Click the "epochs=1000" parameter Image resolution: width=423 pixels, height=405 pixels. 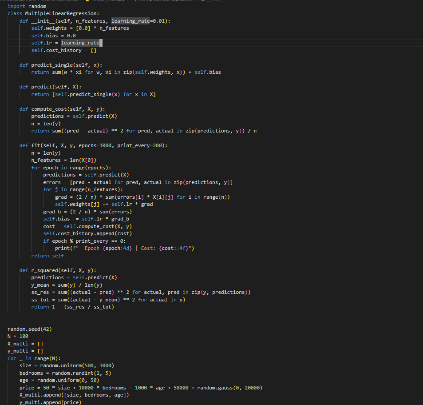pos(95,146)
